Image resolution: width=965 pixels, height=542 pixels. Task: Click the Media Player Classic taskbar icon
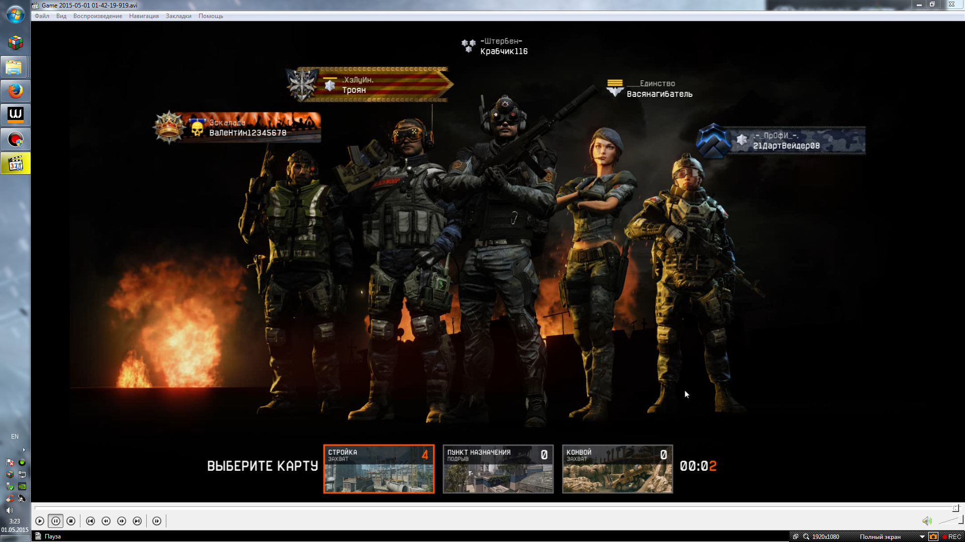click(15, 164)
